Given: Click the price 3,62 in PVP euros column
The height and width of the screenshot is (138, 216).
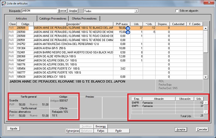Looking at the screenshot, I should (x=123, y=69).
